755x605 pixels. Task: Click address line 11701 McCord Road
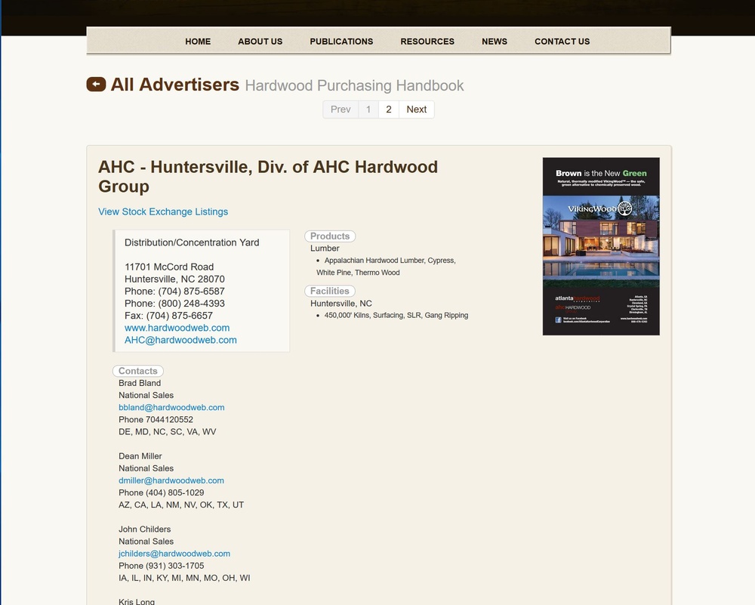pyautogui.click(x=169, y=267)
